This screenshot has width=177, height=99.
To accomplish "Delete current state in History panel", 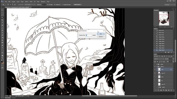I will coord(171,52).
